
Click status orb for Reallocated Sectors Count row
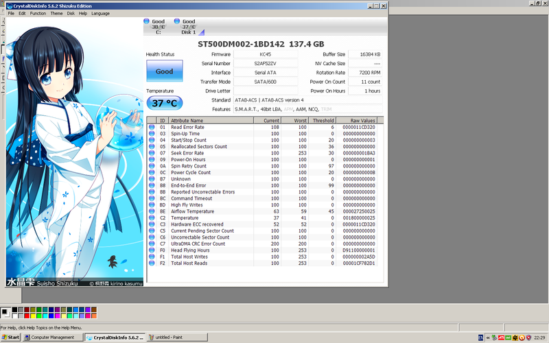click(x=152, y=147)
